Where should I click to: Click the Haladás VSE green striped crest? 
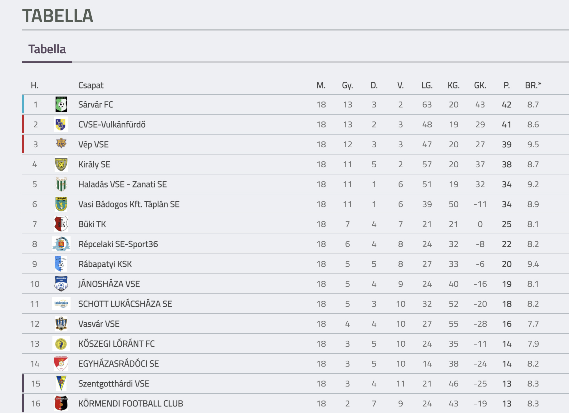(61, 184)
